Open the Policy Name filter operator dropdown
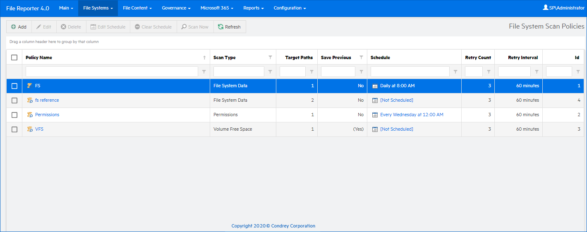This screenshot has height=232, width=587. [x=204, y=72]
